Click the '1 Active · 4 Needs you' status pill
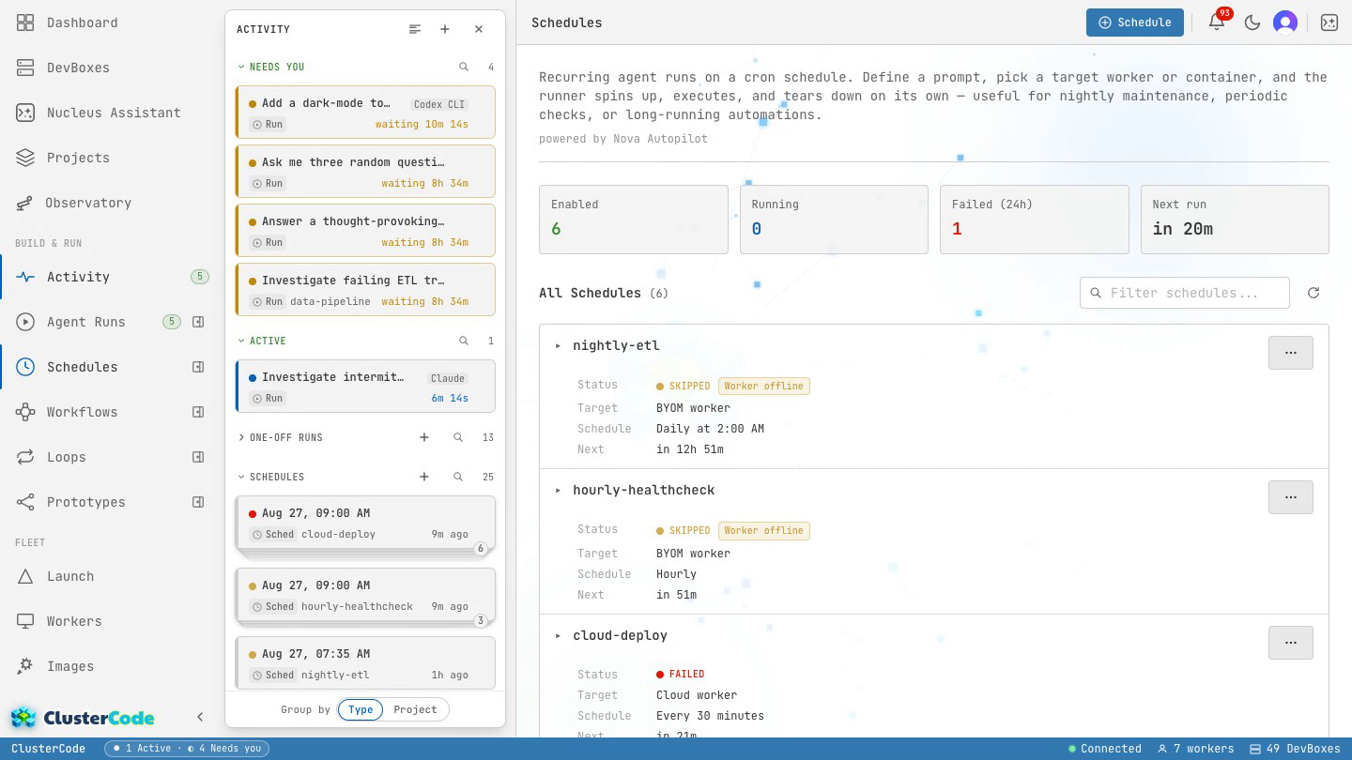 coord(187,749)
